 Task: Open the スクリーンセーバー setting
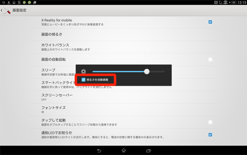pyautogui.click(x=124, y=97)
